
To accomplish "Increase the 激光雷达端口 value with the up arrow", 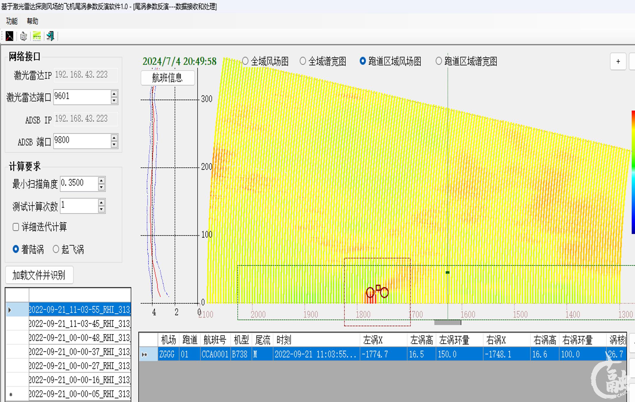I will [114, 94].
